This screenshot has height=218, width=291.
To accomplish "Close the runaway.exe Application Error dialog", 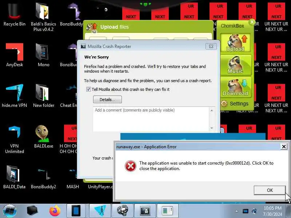I will click(x=284, y=147).
